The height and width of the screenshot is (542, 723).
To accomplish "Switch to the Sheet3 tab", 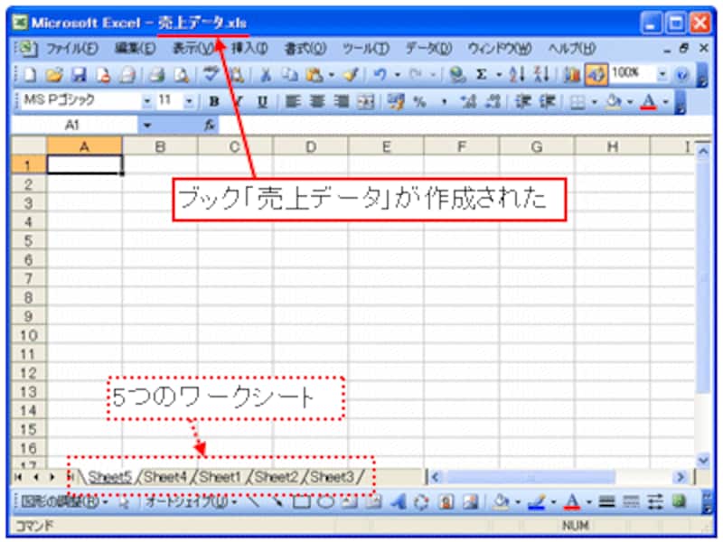I will pos(332,477).
